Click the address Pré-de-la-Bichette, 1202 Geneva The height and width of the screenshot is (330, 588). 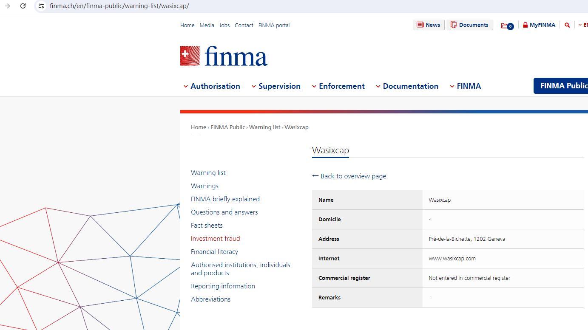[x=467, y=239]
